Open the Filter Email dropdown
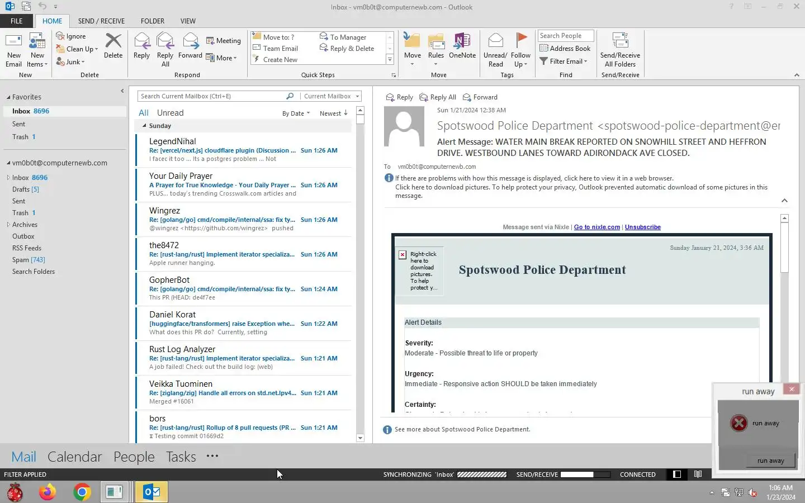 tap(563, 61)
